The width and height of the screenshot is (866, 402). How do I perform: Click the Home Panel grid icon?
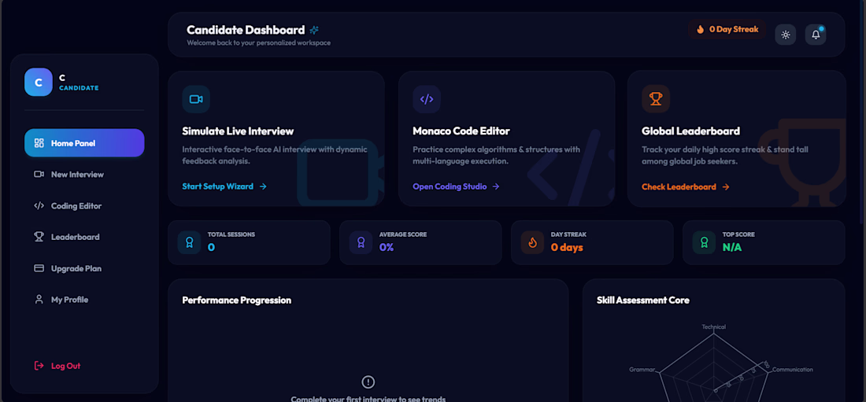39,143
